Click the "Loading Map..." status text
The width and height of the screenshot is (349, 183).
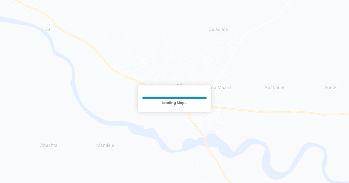tap(174, 103)
